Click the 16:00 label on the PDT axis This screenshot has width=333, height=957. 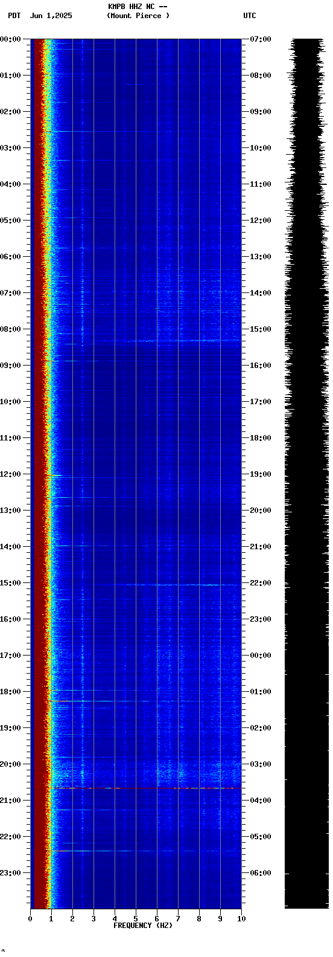click(x=10, y=619)
